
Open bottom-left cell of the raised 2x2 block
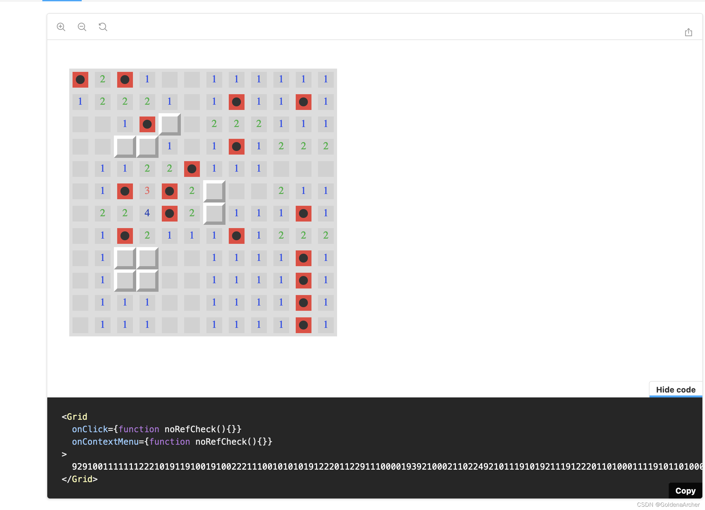click(x=125, y=281)
